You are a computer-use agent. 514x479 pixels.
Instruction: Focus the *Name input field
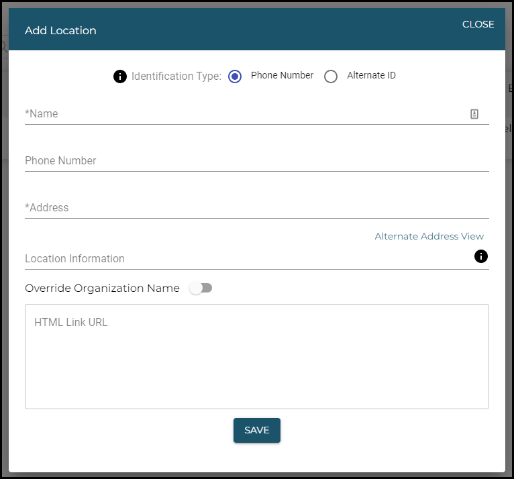242,114
